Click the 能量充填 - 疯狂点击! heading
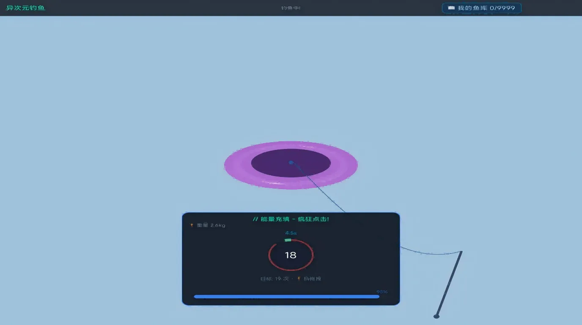This screenshot has width=582, height=325. pyautogui.click(x=291, y=219)
